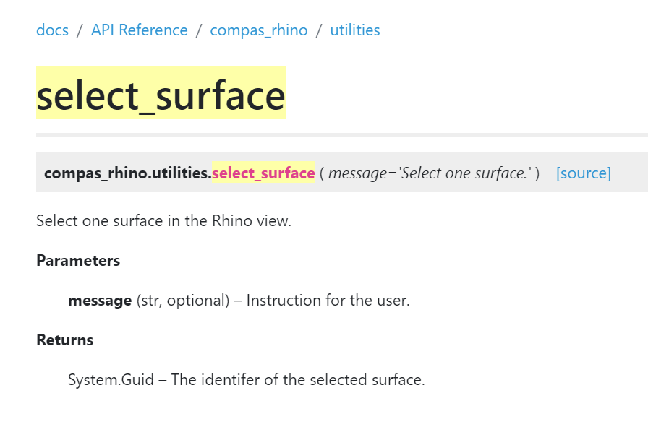
Task: Select the pink select_surface function name
Action: tap(263, 173)
